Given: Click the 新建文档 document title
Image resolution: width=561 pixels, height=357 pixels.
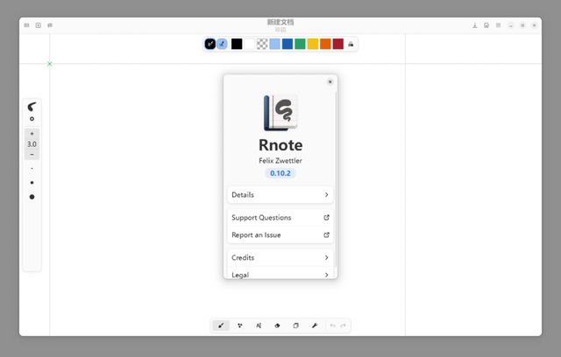Looking at the screenshot, I should pyautogui.click(x=280, y=22).
